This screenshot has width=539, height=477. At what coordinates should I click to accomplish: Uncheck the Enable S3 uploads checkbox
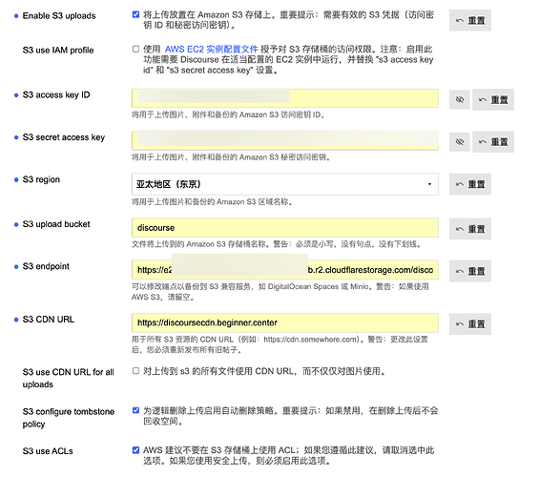pyautogui.click(x=135, y=14)
